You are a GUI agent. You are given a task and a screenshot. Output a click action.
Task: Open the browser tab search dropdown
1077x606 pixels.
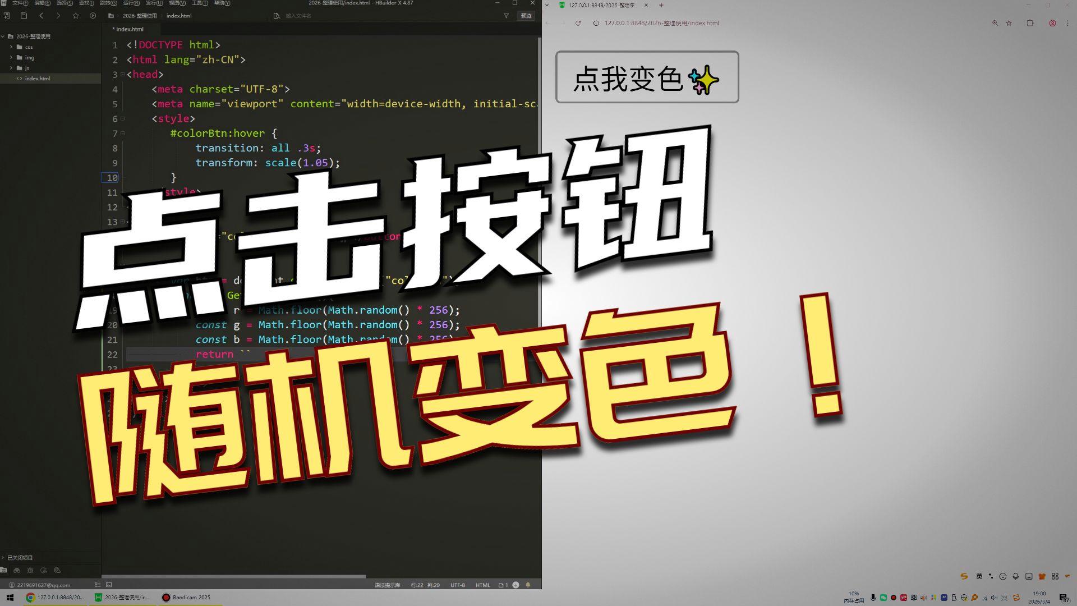pos(547,5)
